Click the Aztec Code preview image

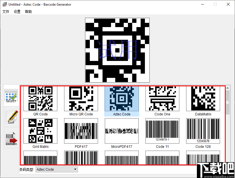117,50
